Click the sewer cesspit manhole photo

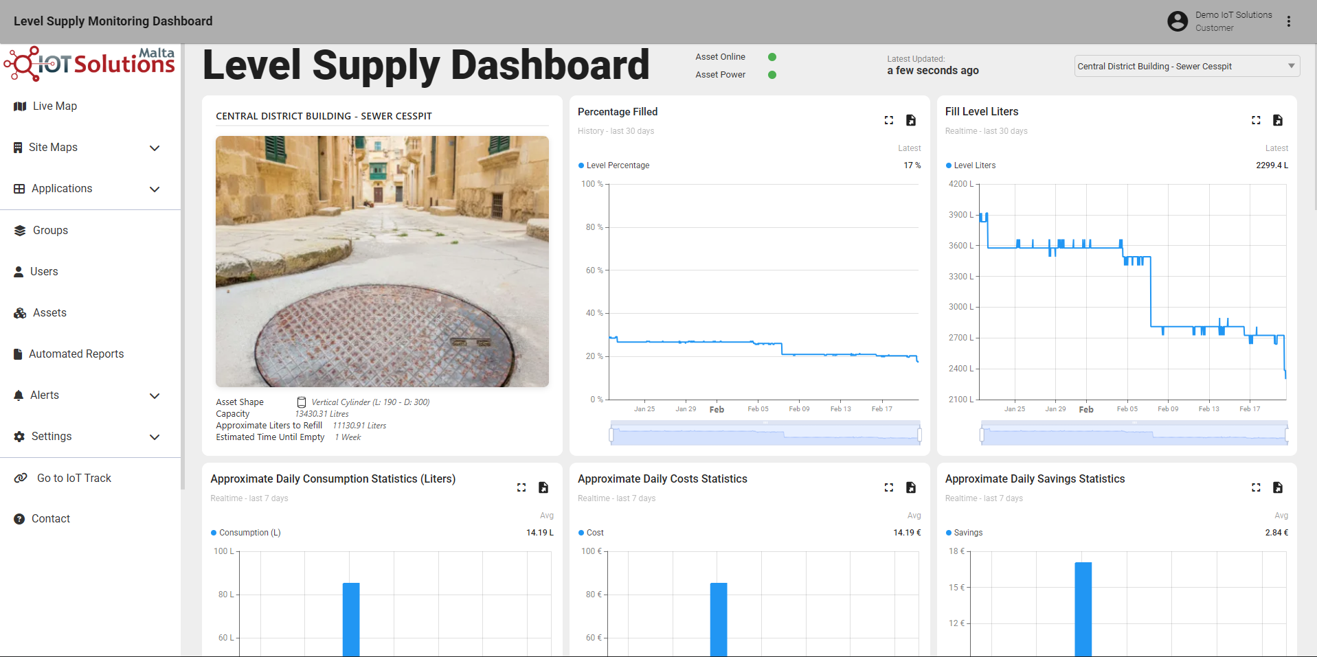pos(382,262)
